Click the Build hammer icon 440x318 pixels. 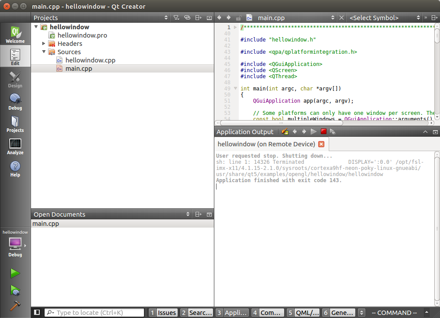click(15, 306)
